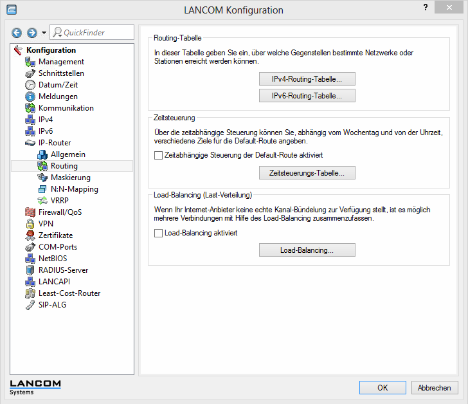Screen dimensions: 468x404
Task: Click the Management icon in the tree
Action: click(x=30, y=62)
